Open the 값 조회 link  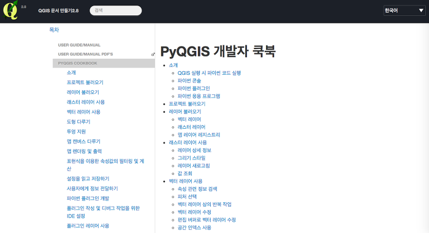pos(185,174)
